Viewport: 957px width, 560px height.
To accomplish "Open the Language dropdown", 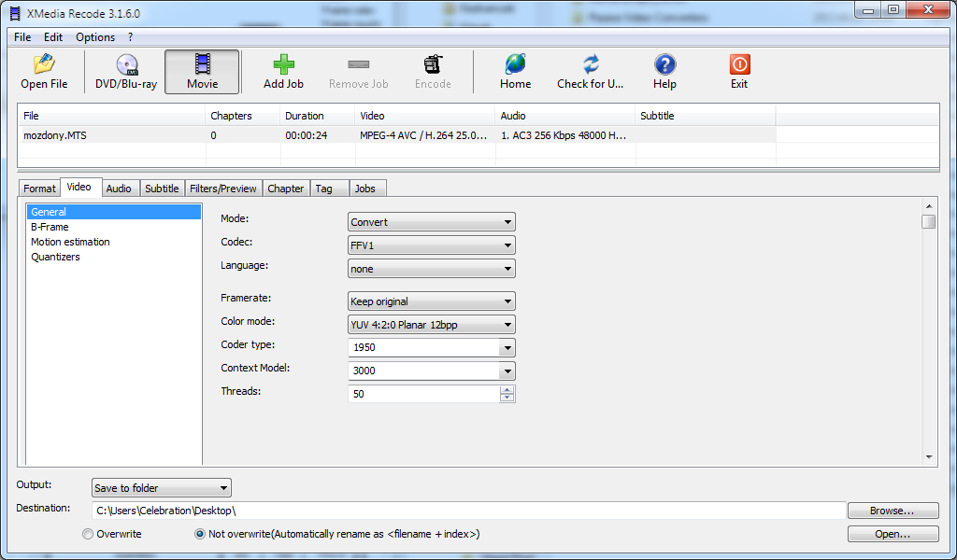I will click(x=432, y=269).
